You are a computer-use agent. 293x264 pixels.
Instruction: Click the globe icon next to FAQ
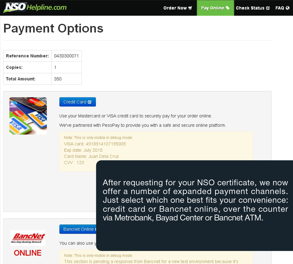point(288,8)
